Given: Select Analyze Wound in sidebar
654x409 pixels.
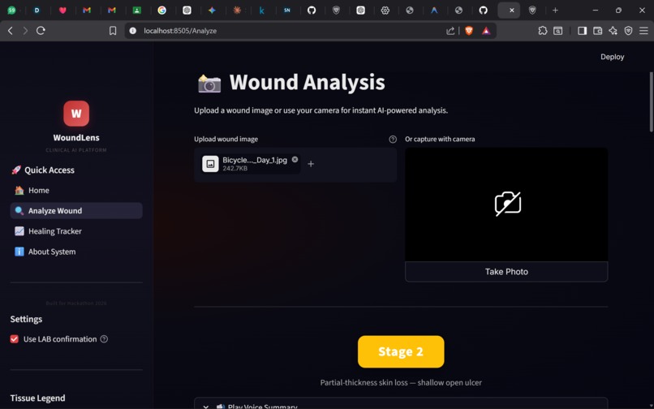Looking at the screenshot, I should [x=76, y=211].
